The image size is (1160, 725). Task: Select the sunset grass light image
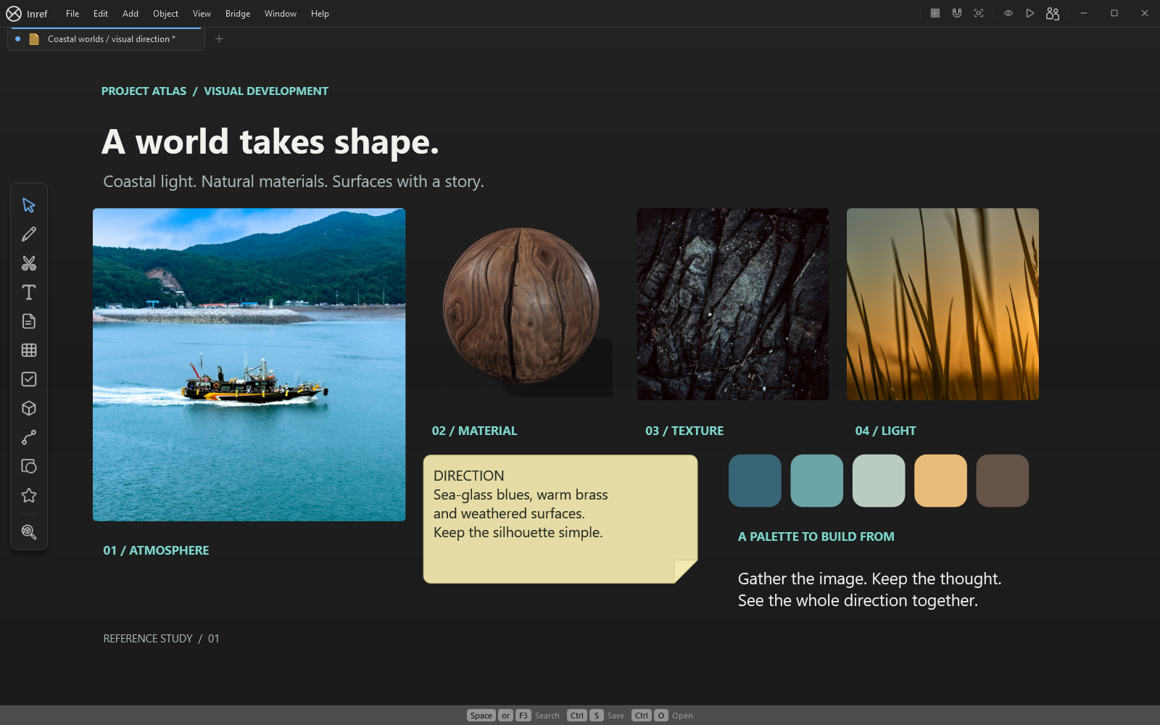click(942, 304)
